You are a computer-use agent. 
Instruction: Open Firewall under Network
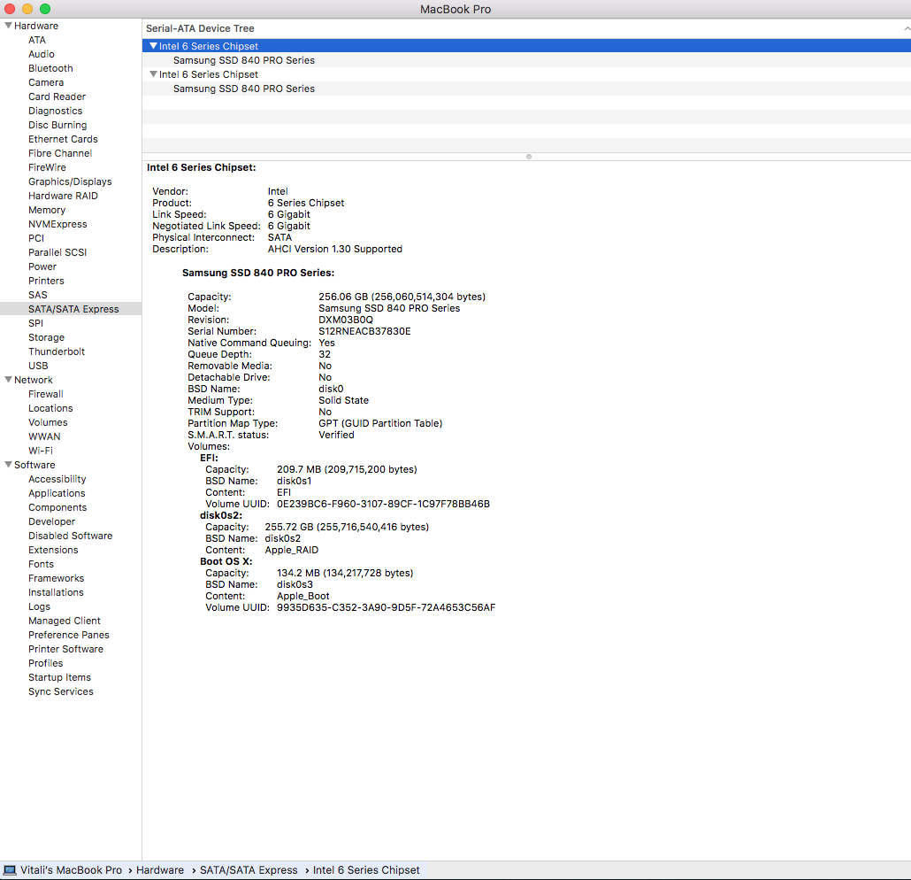click(45, 394)
